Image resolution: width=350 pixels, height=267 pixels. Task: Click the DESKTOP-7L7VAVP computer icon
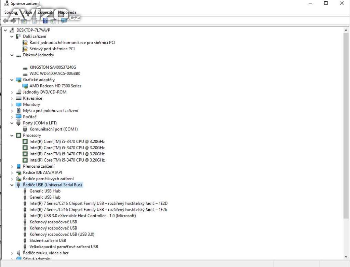click(x=12, y=30)
